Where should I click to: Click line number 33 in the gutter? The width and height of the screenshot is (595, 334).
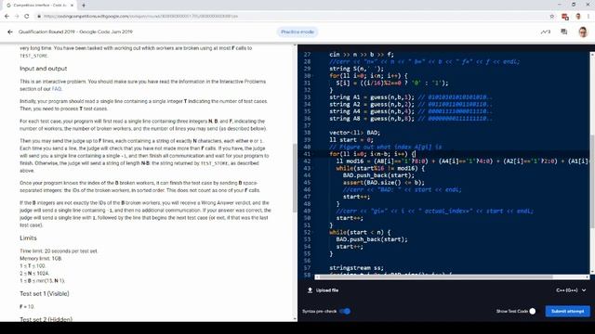tap(307, 97)
